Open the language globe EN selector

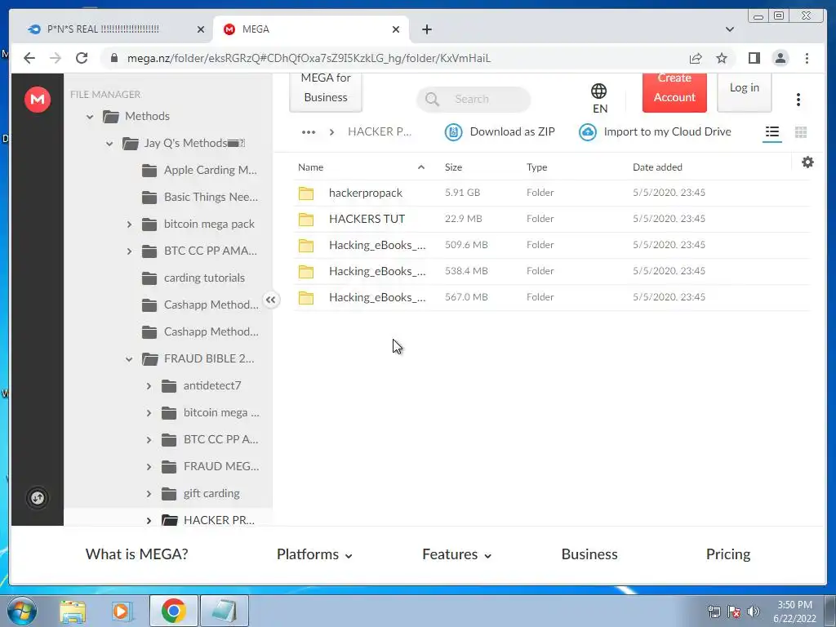point(599,99)
